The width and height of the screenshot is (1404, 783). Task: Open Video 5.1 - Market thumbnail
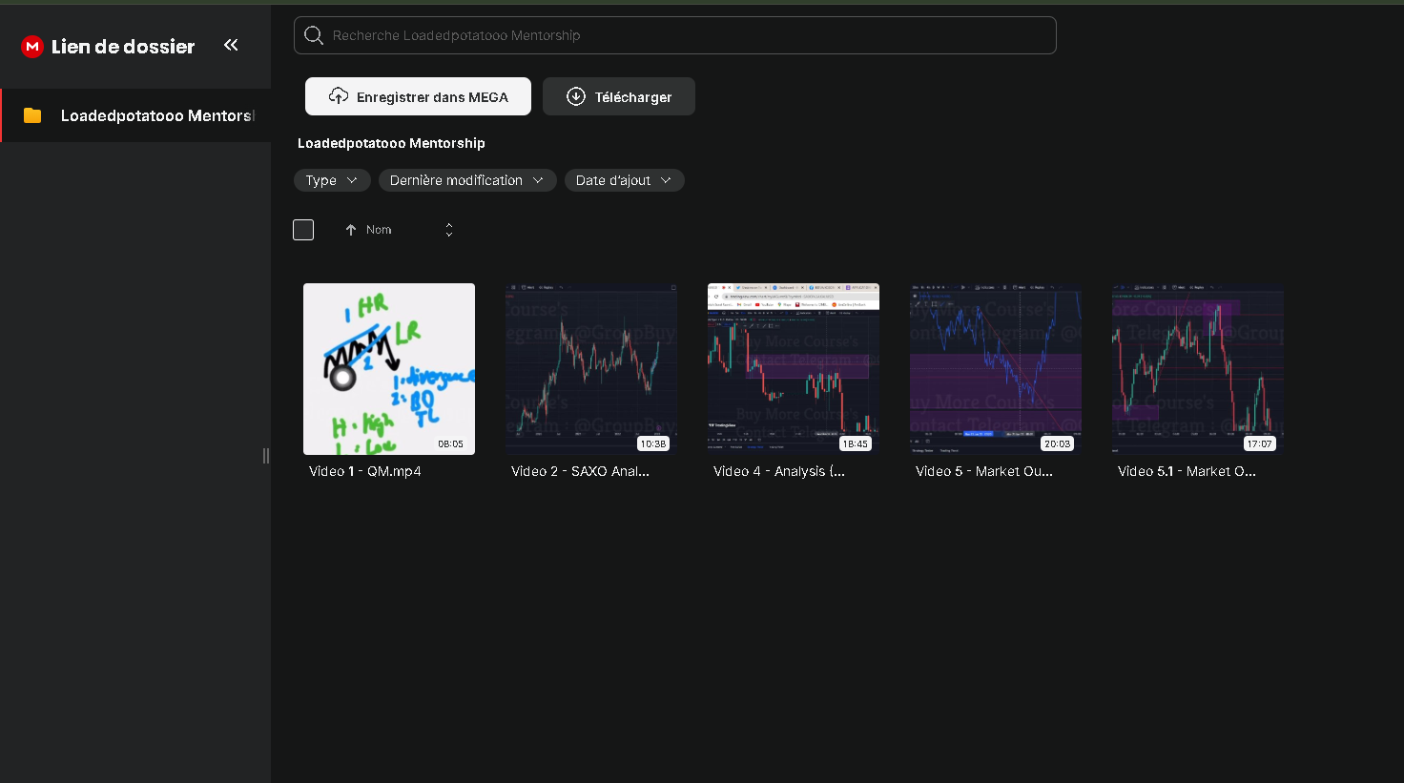point(1198,369)
